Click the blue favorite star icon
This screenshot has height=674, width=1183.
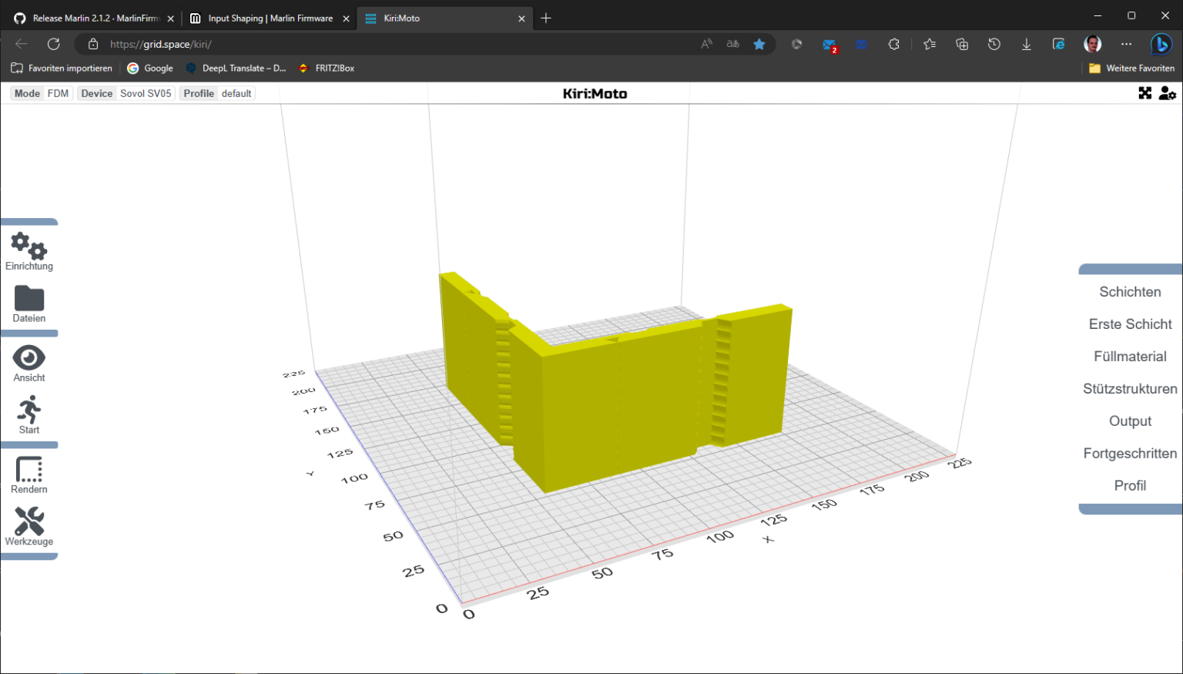(759, 44)
